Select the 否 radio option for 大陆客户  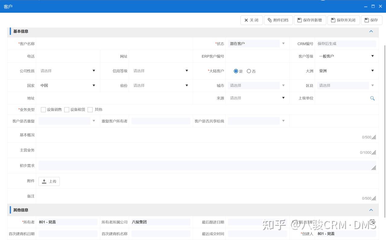[249, 71]
